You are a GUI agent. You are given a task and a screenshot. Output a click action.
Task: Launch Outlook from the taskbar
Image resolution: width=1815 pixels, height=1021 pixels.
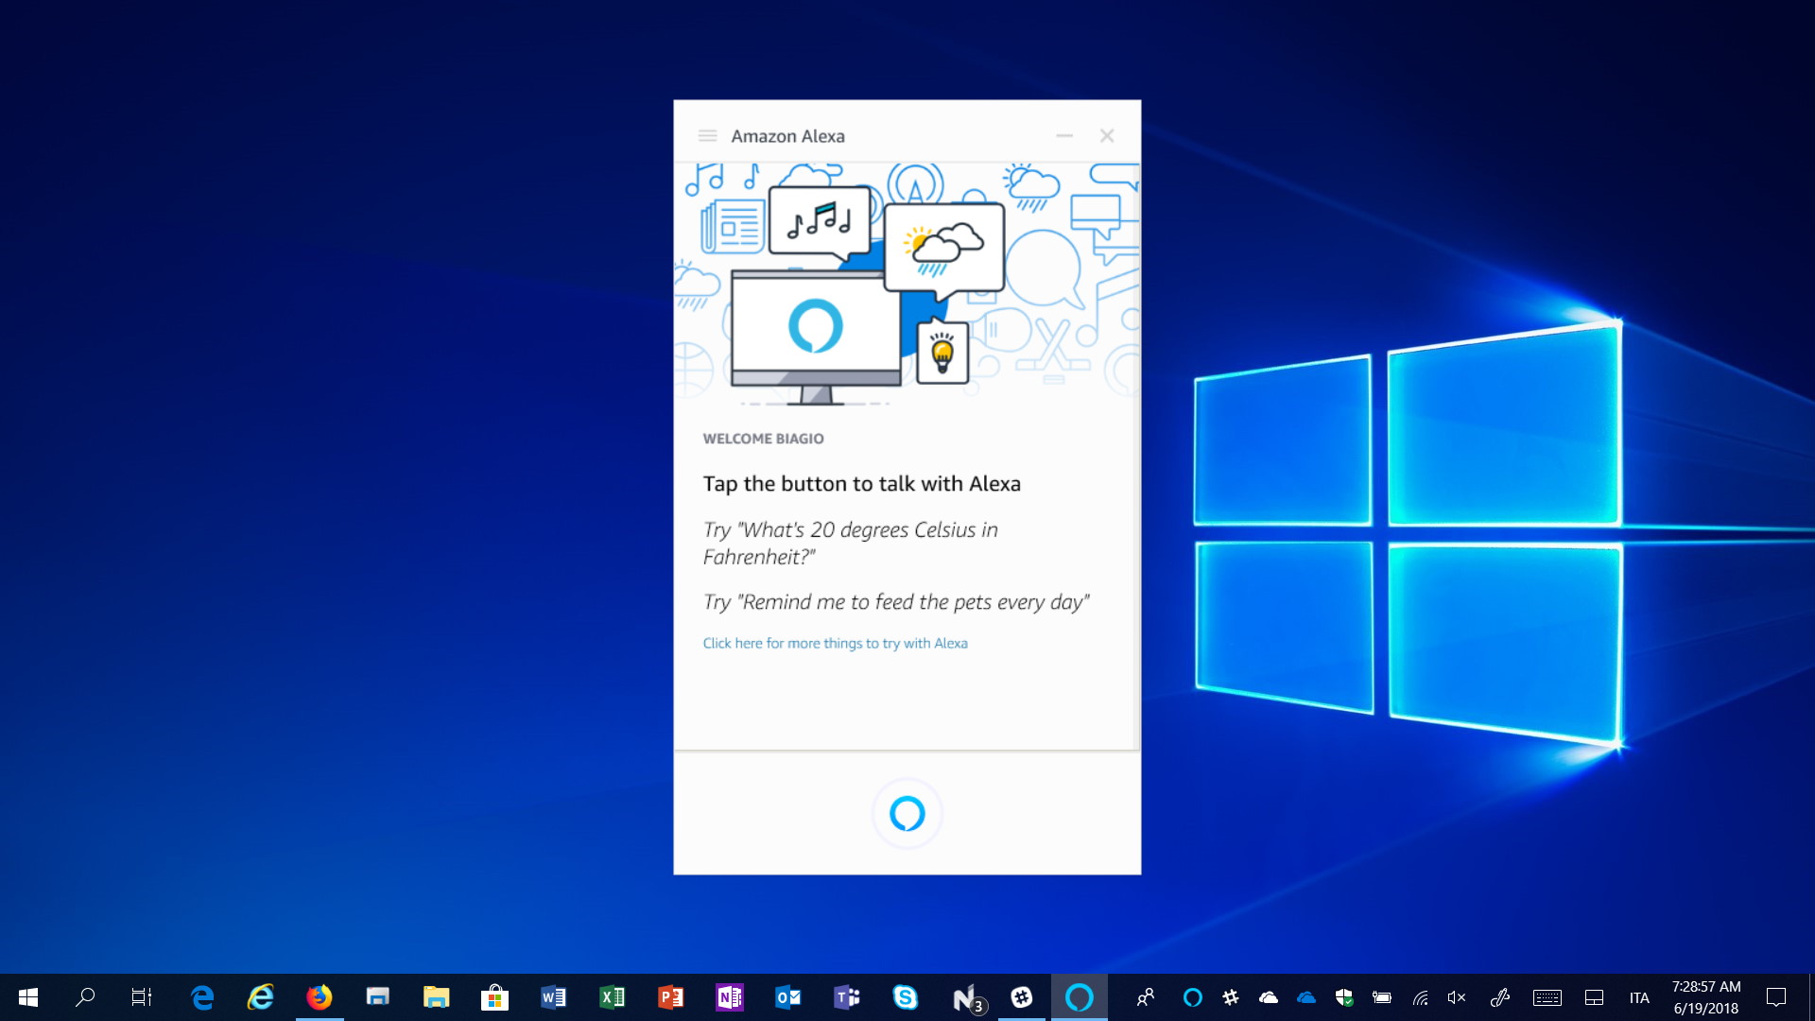787,997
